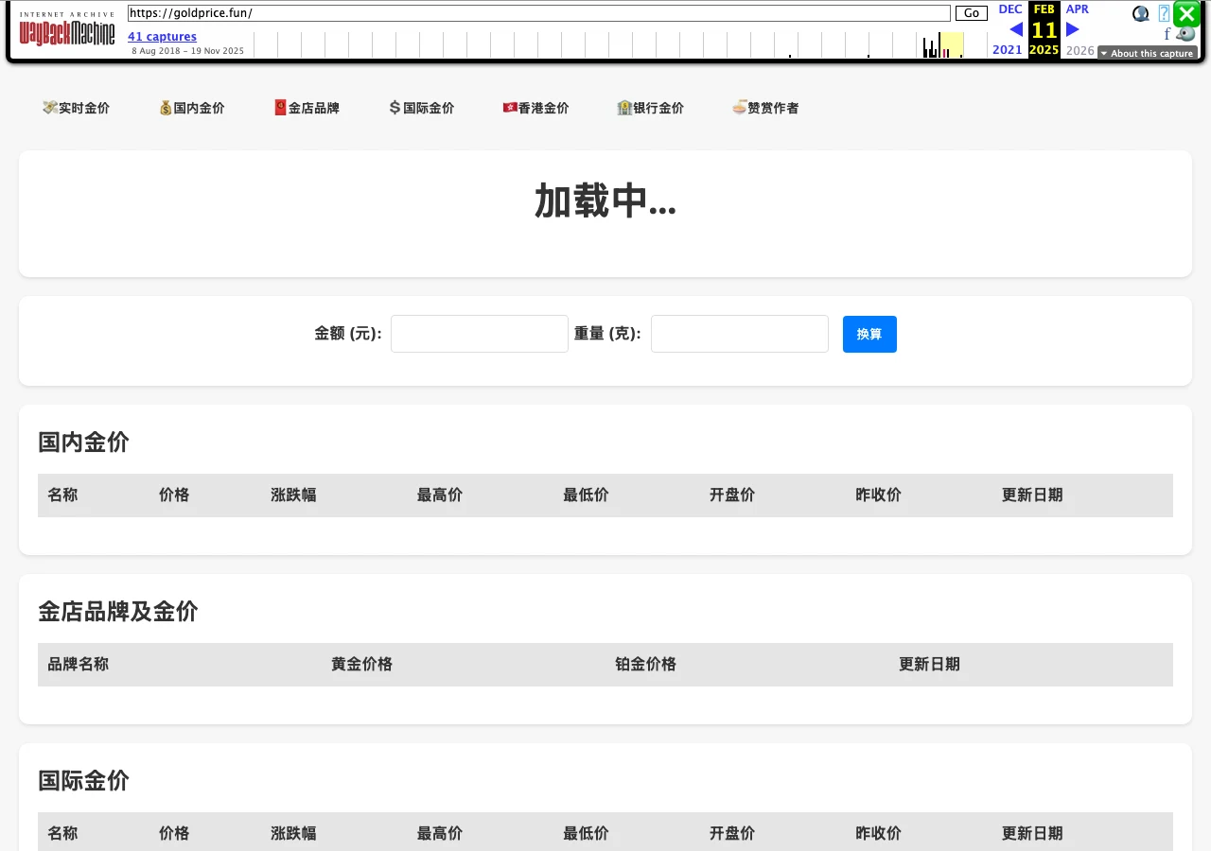This screenshot has height=851, width=1211.
Task: Click the 金额 (元) input field
Action: click(480, 334)
